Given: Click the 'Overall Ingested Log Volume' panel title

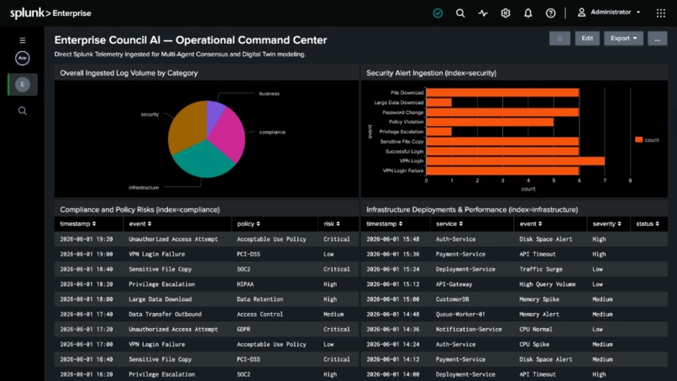Looking at the screenshot, I should 129,73.
